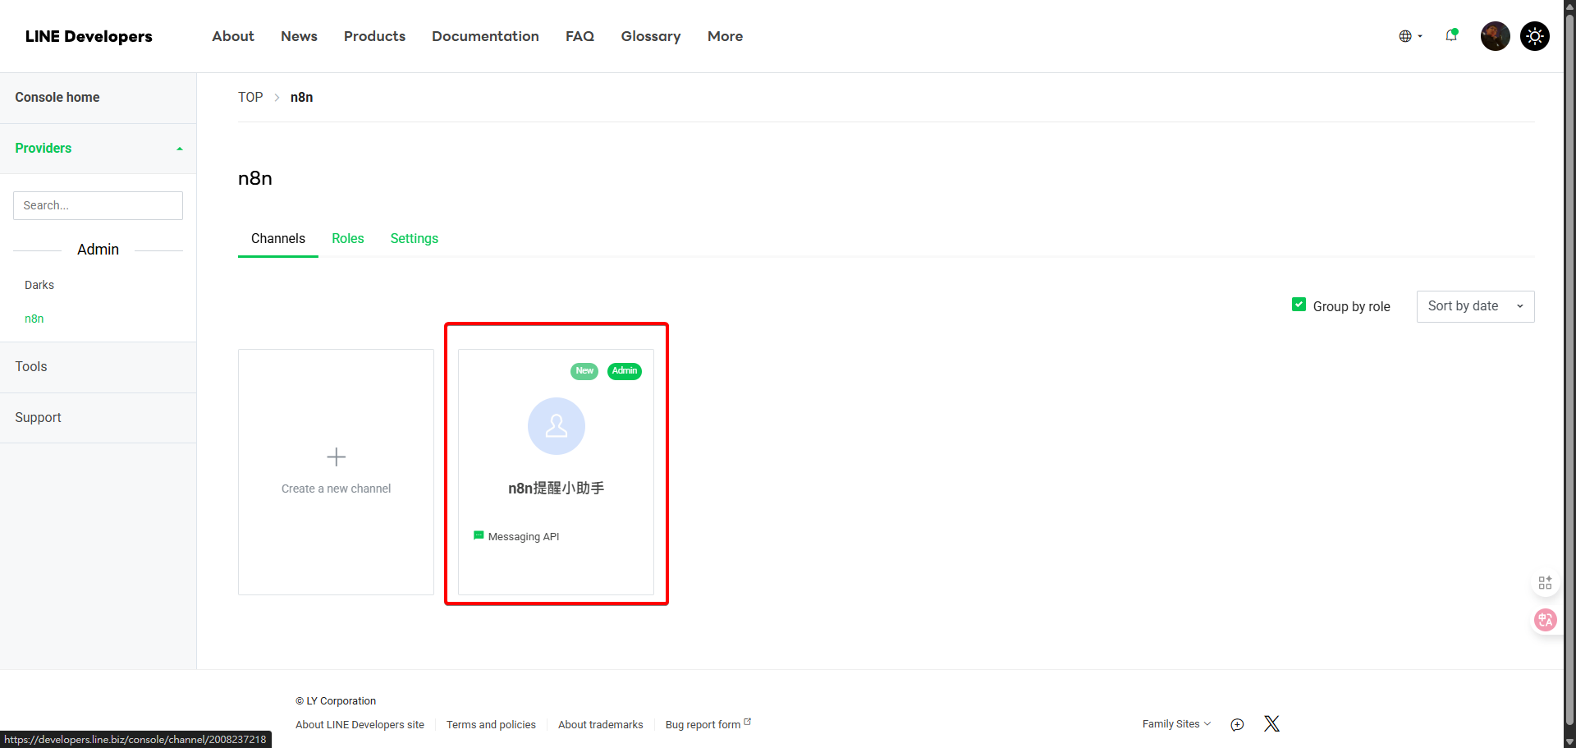Open the language selector globe icon

1407,36
